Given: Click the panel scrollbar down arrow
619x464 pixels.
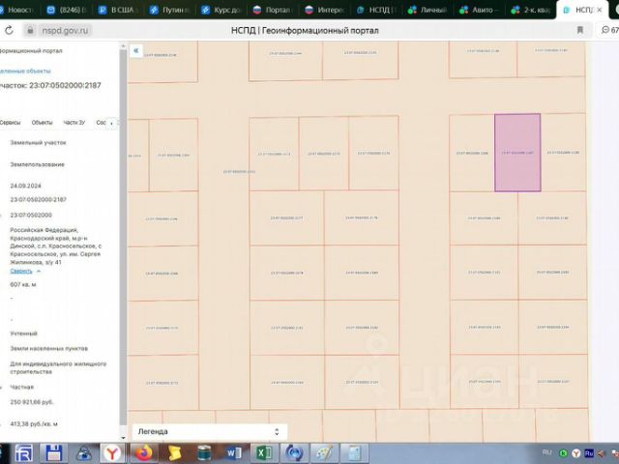Looking at the screenshot, I should 123,437.
